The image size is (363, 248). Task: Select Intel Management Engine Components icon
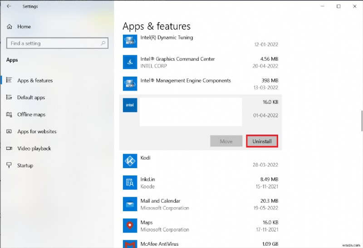click(130, 83)
